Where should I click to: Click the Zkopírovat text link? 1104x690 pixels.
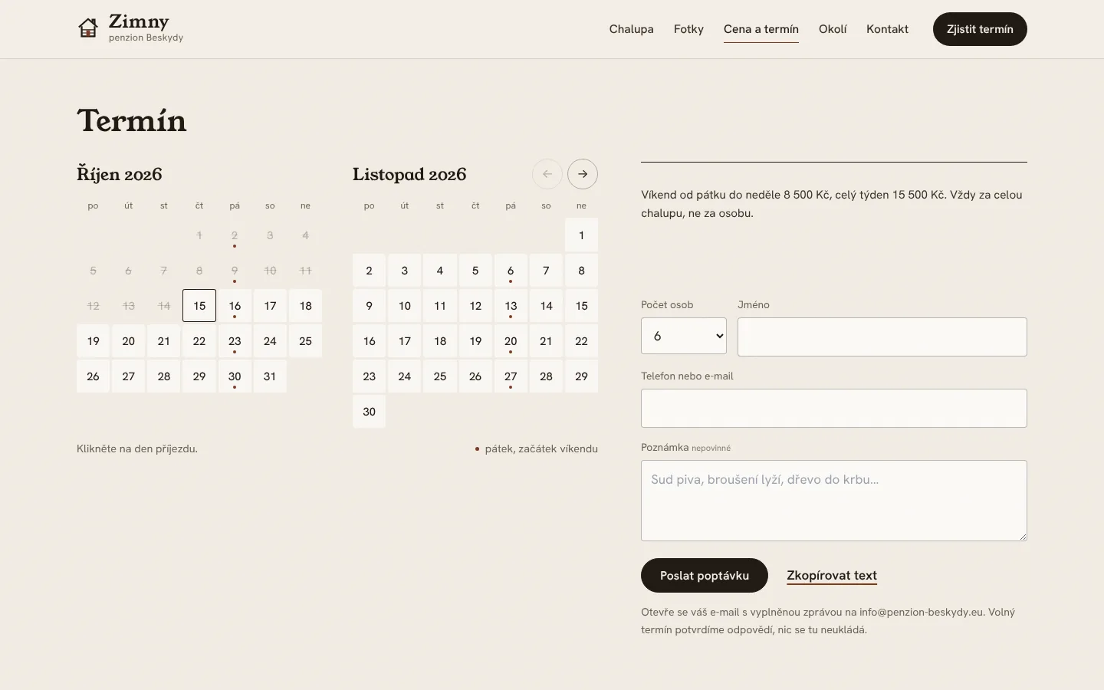point(832,576)
